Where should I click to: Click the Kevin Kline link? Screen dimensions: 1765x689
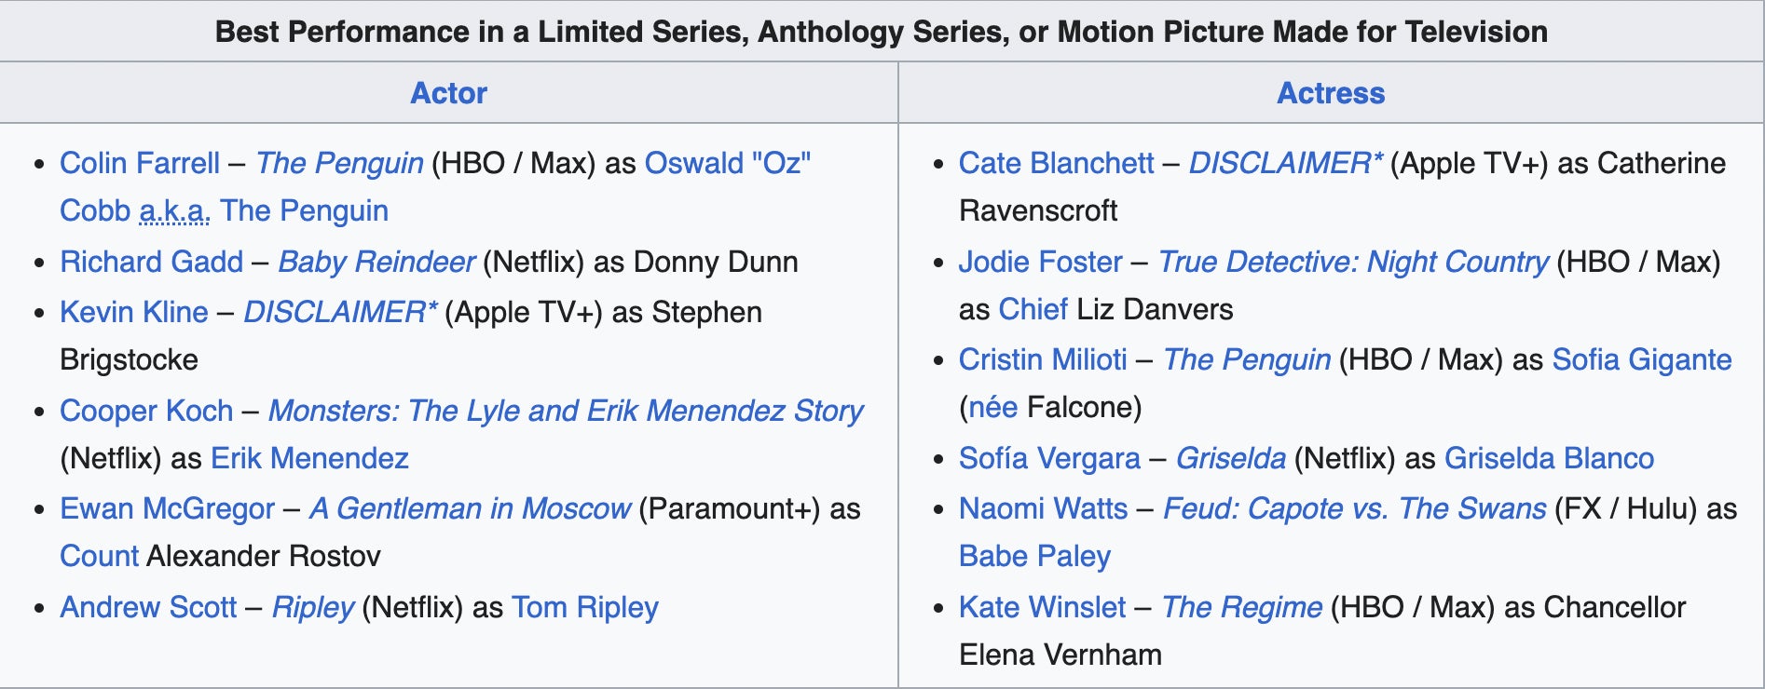134,312
